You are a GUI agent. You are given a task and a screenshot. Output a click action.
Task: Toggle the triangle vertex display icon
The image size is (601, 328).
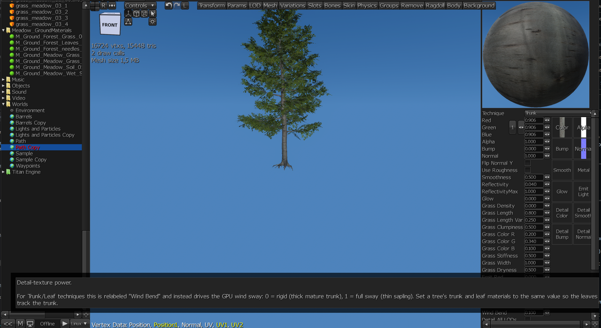point(128,22)
